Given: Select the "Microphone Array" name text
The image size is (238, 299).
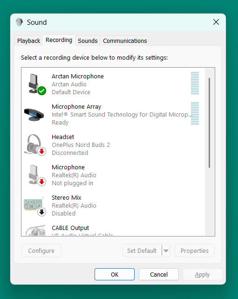Looking at the screenshot, I should [x=76, y=107].
